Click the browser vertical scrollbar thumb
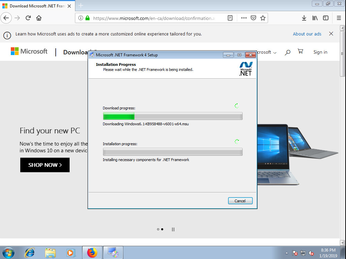346x259 pixels. [x=342, y=54]
